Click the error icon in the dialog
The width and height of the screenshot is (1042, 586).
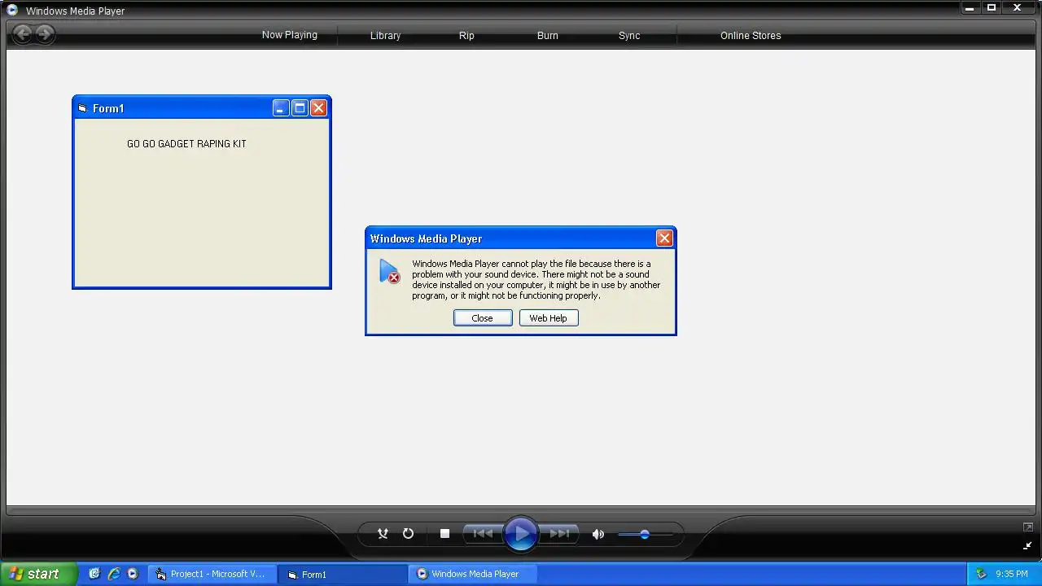(389, 272)
